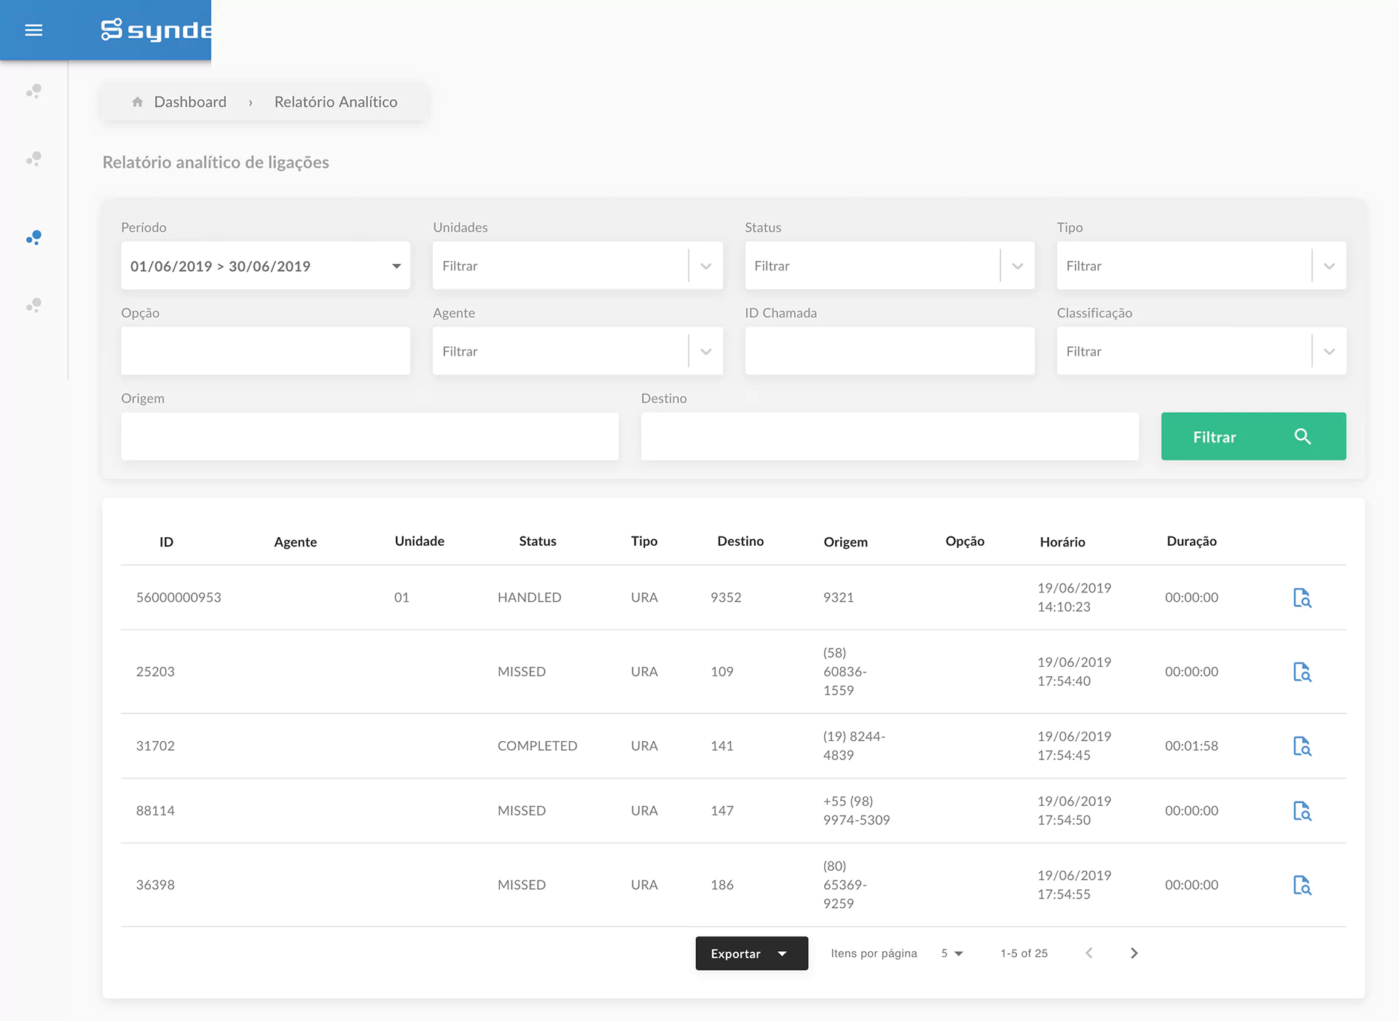
Task: Click destination 9352 cell
Action: (726, 597)
